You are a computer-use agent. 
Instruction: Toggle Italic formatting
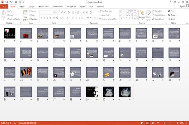pos(44,18)
